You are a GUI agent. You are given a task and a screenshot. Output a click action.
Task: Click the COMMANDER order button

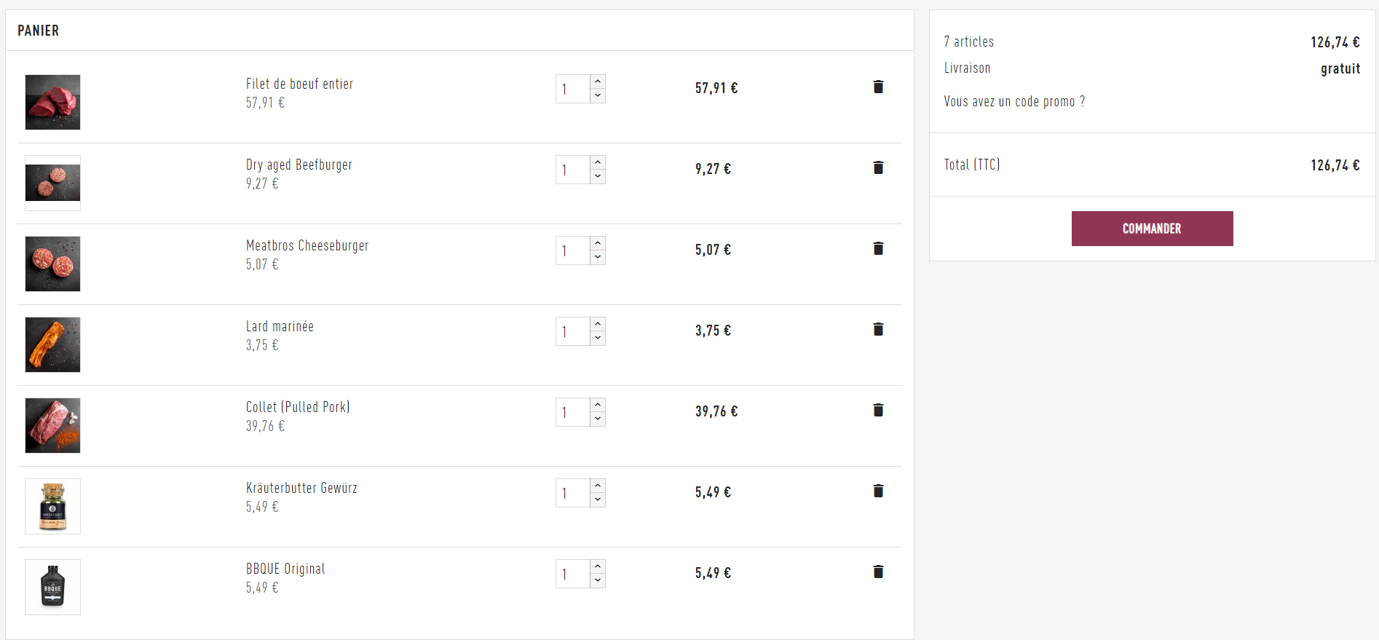pos(1152,229)
